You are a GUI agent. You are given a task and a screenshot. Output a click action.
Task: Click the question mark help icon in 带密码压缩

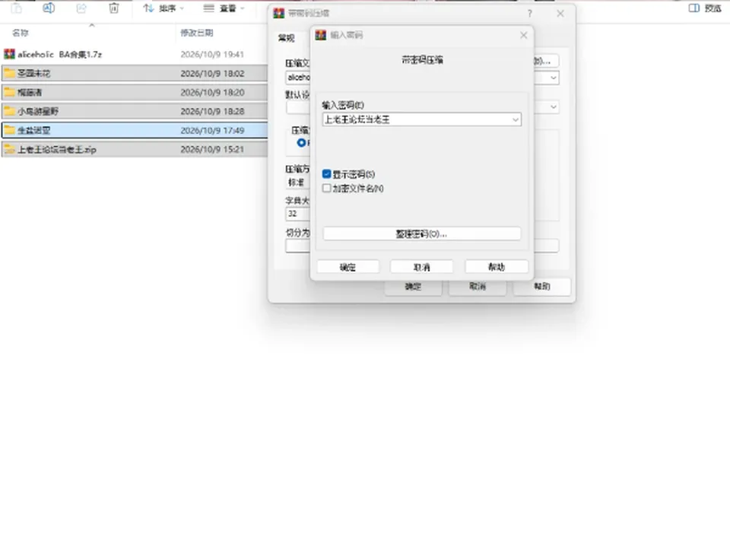(x=530, y=14)
